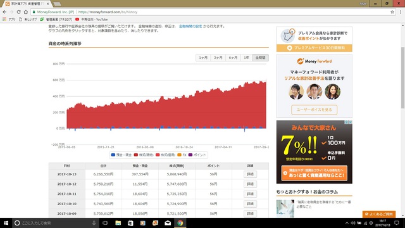Open 詳細 for 2017-10-12 row
The image size is (405, 228).
pos(250,184)
